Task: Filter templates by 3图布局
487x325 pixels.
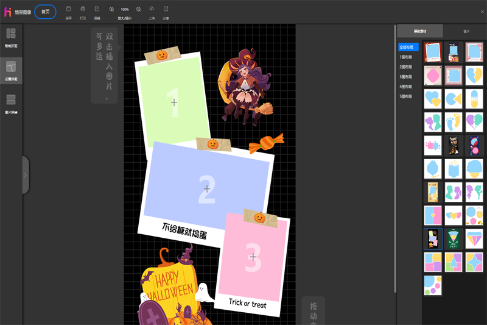Action: click(406, 77)
